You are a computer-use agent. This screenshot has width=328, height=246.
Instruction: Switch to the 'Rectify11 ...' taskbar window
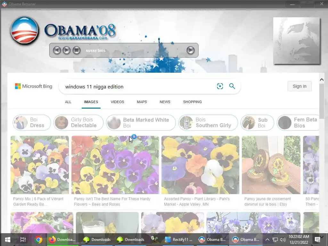click(178, 240)
